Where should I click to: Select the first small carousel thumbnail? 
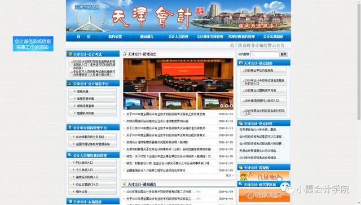pyautogui.click(x=141, y=101)
